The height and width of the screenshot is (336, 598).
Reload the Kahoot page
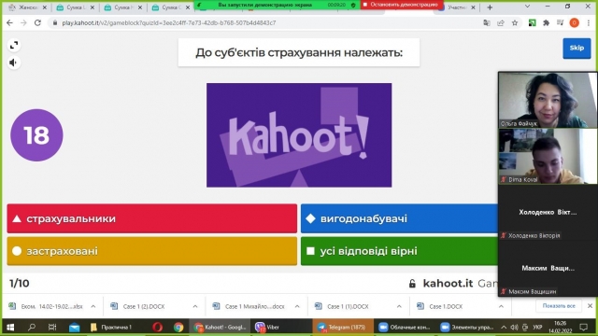tap(37, 22)
